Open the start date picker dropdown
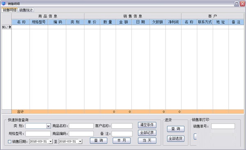Image resolution: width=246 pixels, height=150 pixels. [x=50, y=141]
